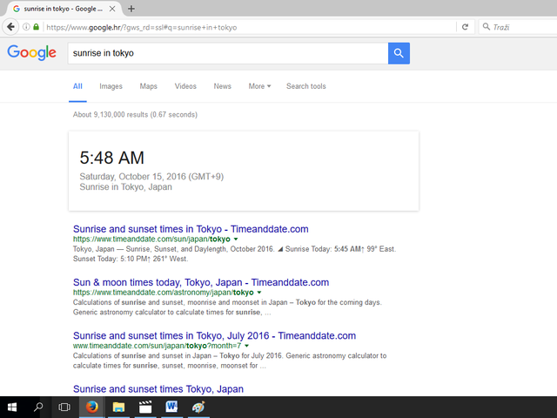The height and width of the screenshot is (418, 557).
Task: Click the magnifier in the Traži box
Action: [x=486, y=27]
